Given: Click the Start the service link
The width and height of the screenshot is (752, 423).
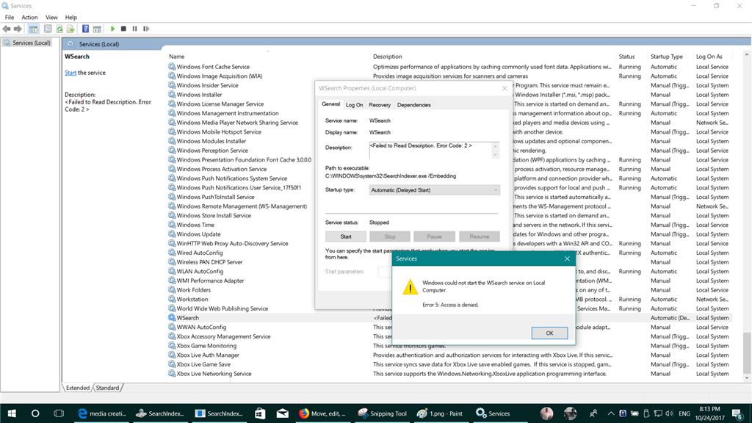Looking at the screenshot, I should 70,73.
